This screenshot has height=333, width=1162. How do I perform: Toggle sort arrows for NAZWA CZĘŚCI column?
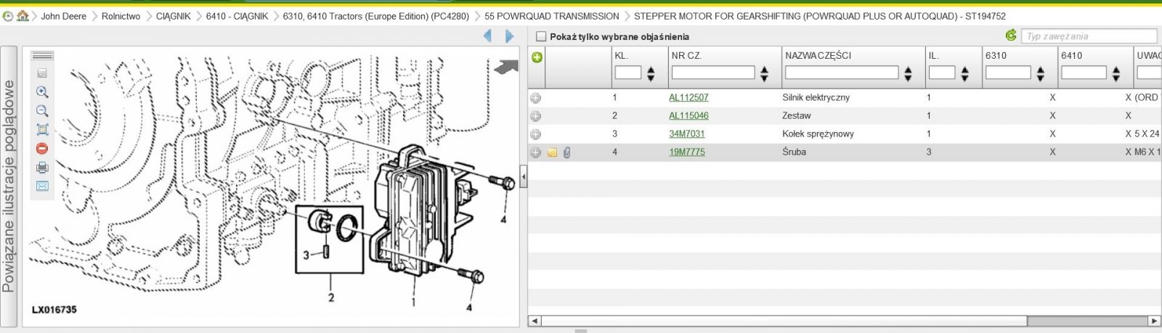[x=908, y=73]
